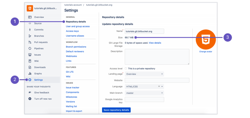This screenshot has width=250, height=118.
Task: Open the View details link
Action: 155,43
